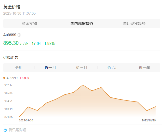Click the 2025/09/30 start date label

[26, 121]
